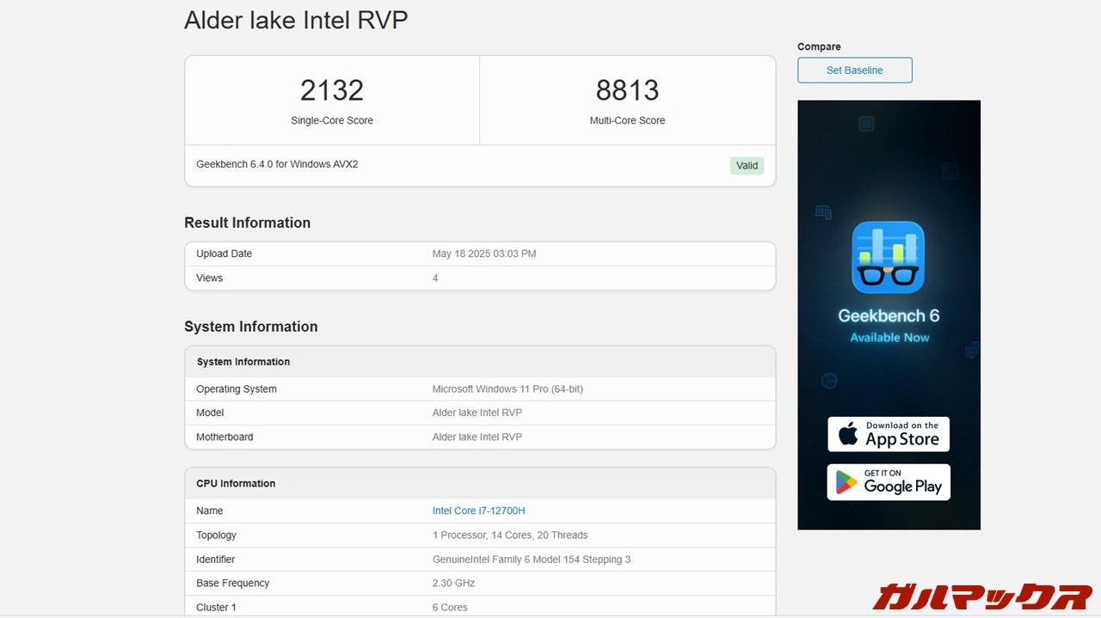Click the Apple logo on App Store badge

pos(848,435)
